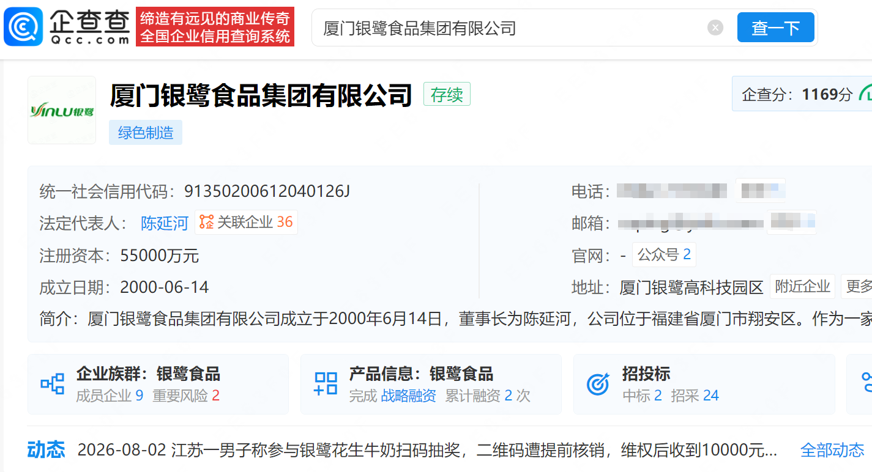This screenshot has height=472, width=872.
Task: Open 招采 24 link
Action: tap(695, 396)
